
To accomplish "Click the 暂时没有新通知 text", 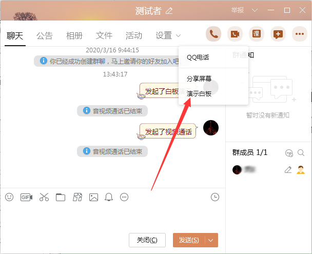I will pyautogui.click(x=268, y=115).
